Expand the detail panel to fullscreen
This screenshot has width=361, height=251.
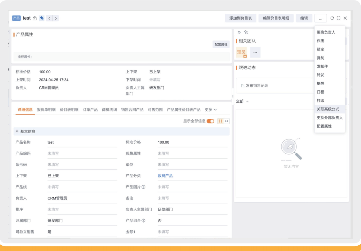pos(338,18)
